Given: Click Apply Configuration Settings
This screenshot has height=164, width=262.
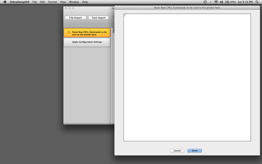Looking at the screenshot, I should click(87, 42).
